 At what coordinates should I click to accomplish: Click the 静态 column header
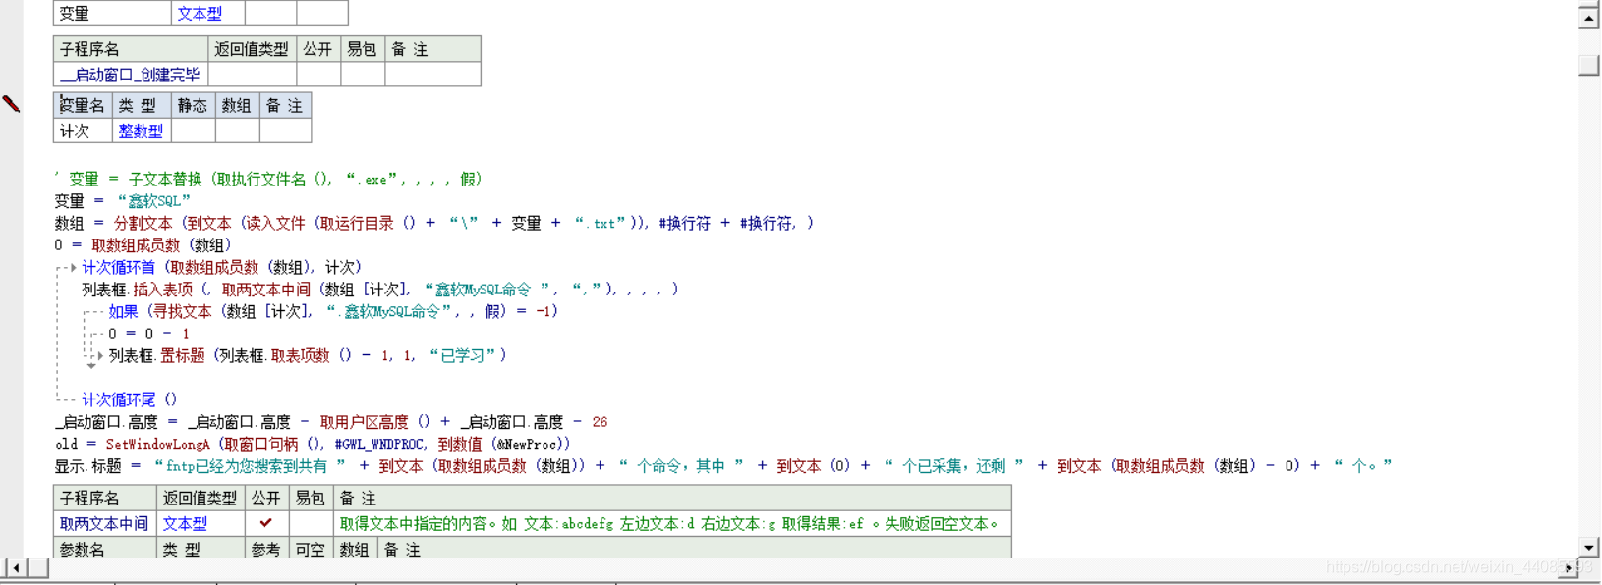tap(193, 105)
